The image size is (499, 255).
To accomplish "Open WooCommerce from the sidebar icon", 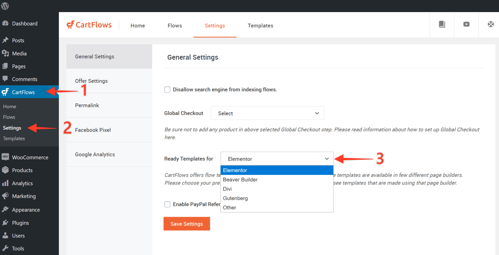I will click(5, 157).
